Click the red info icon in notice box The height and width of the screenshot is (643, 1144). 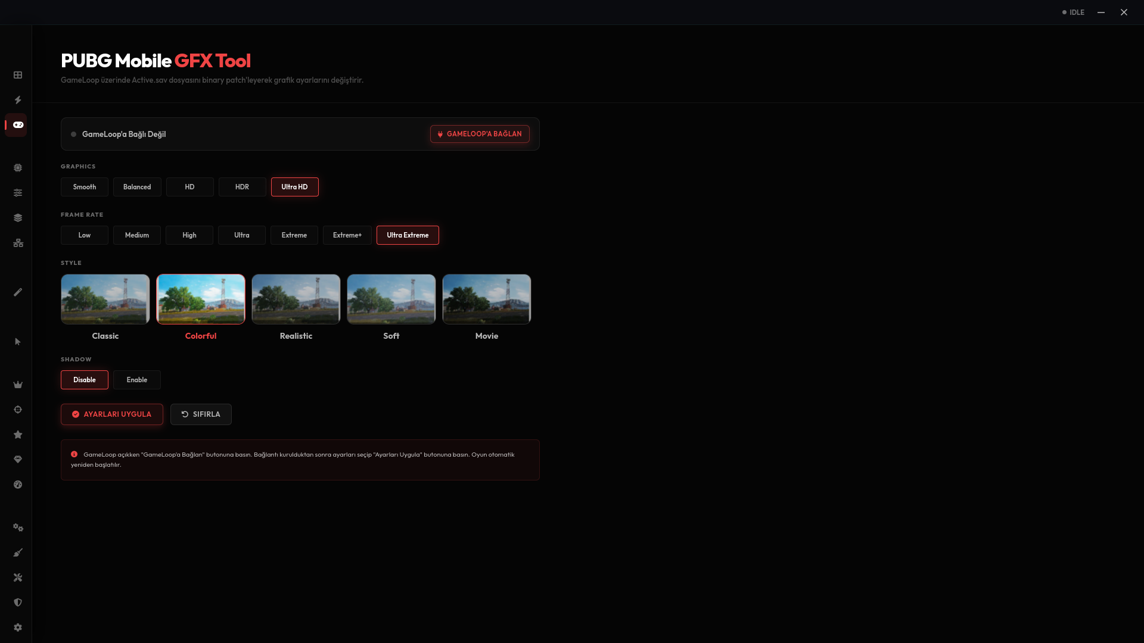pyautogui.click(x=74, y=454)
